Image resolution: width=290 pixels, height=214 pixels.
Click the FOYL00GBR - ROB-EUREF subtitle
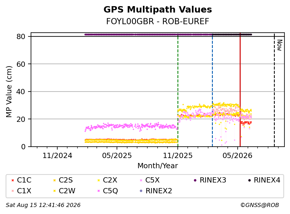(x=158, y=21)
